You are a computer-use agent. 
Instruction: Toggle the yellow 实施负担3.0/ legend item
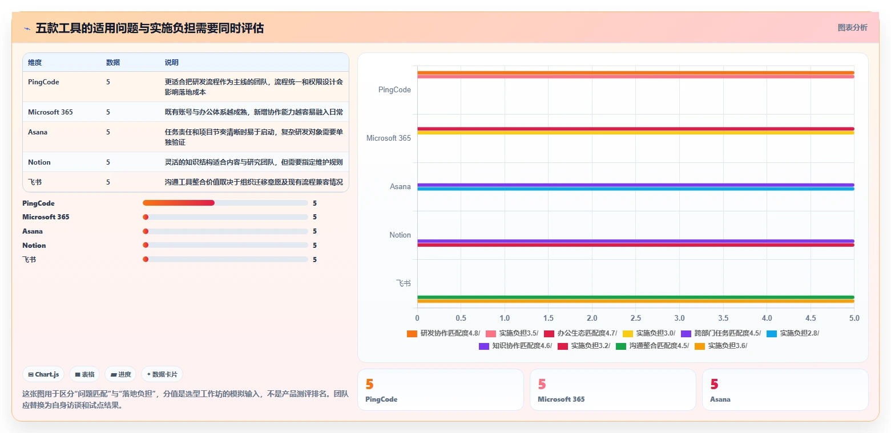coord(649,333)
